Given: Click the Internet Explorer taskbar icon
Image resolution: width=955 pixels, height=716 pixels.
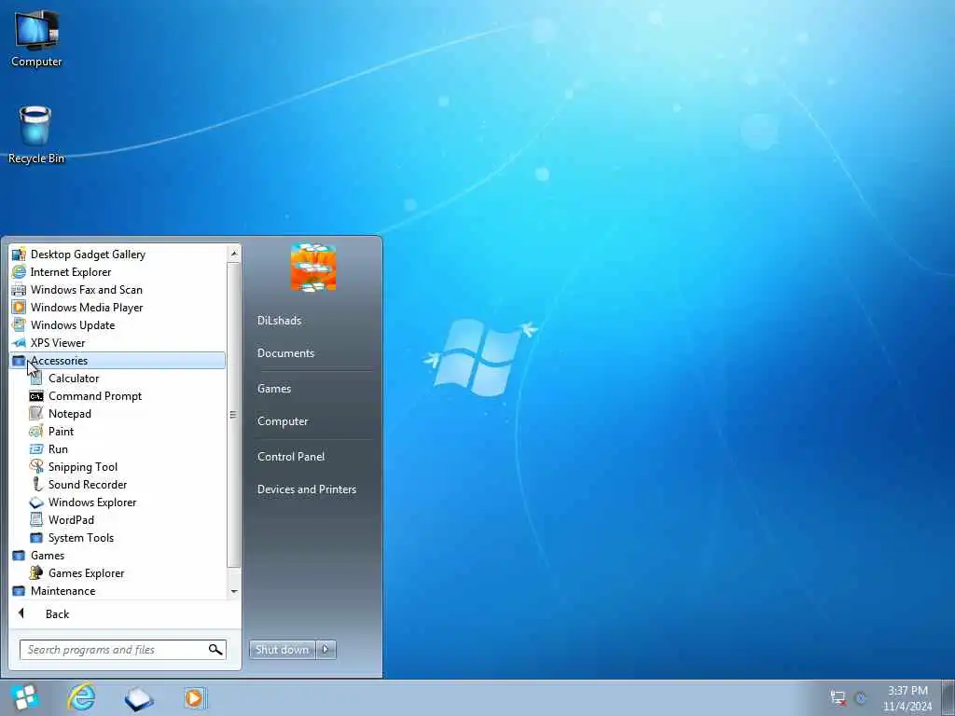Looking at the screenshot, I should 82,697.
